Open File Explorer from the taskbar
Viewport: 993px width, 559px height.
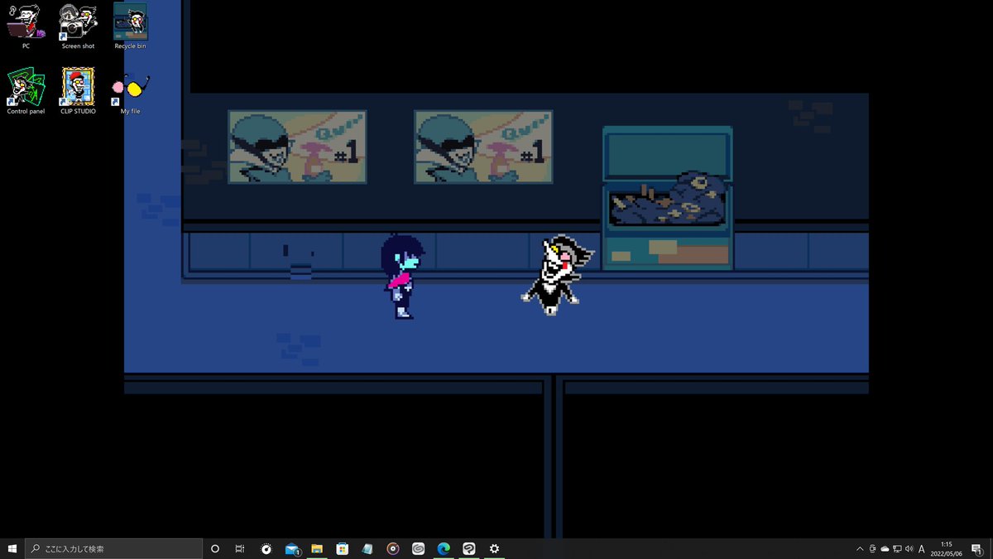tap(317, 548)
